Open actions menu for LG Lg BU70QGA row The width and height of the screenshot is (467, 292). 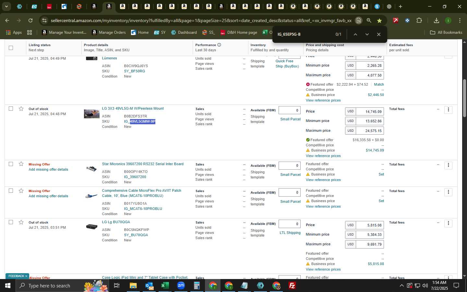coord(449,223)
